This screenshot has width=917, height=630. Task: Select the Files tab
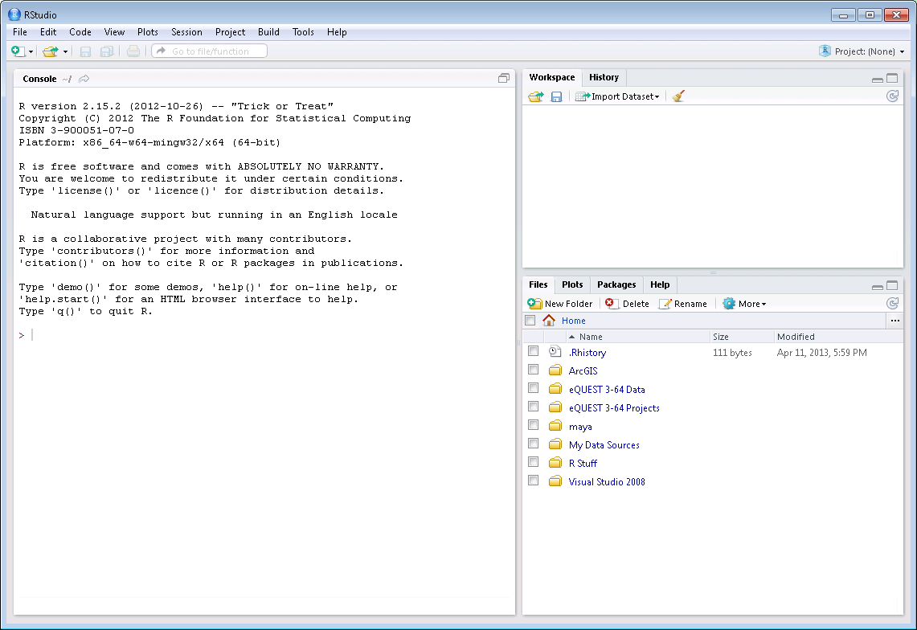tap(538, 284)
